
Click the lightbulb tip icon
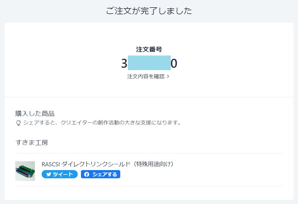18,123
